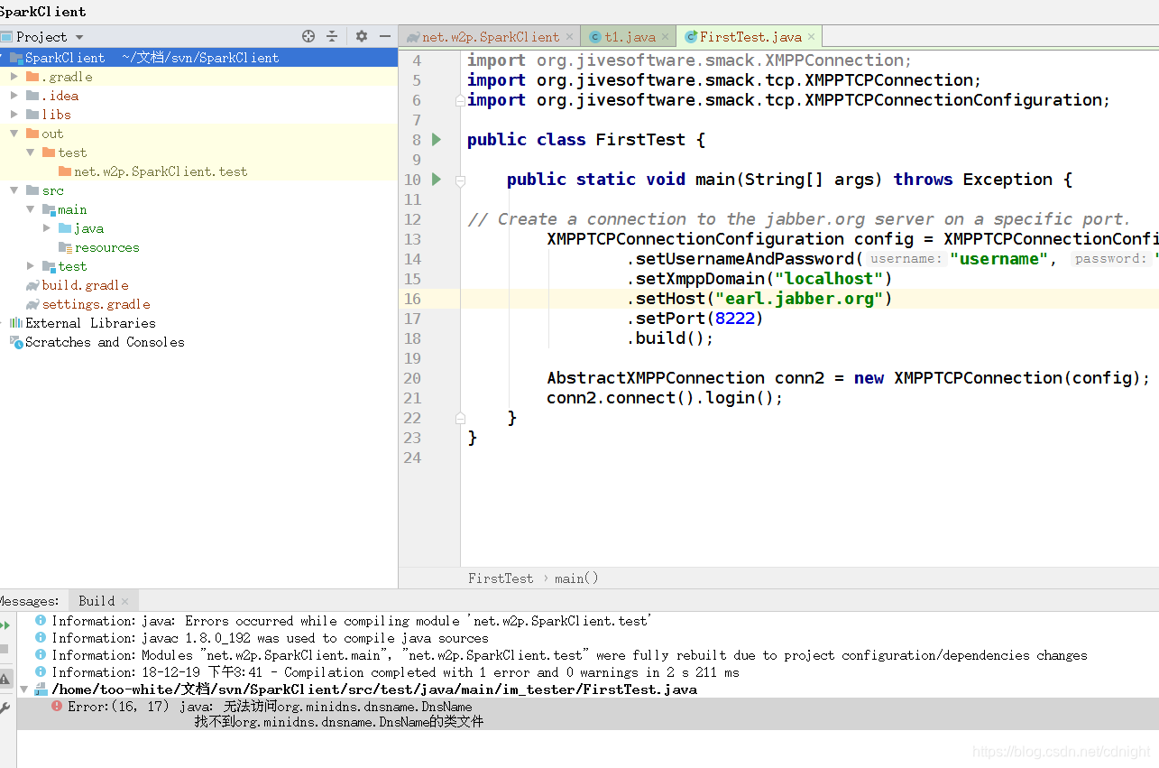Select Scratches and Consoles node

coord(105,342)
